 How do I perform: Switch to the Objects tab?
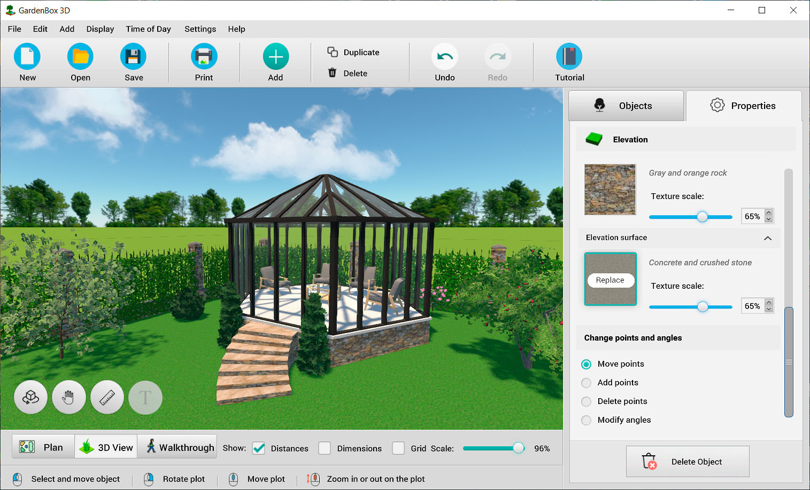626,106
